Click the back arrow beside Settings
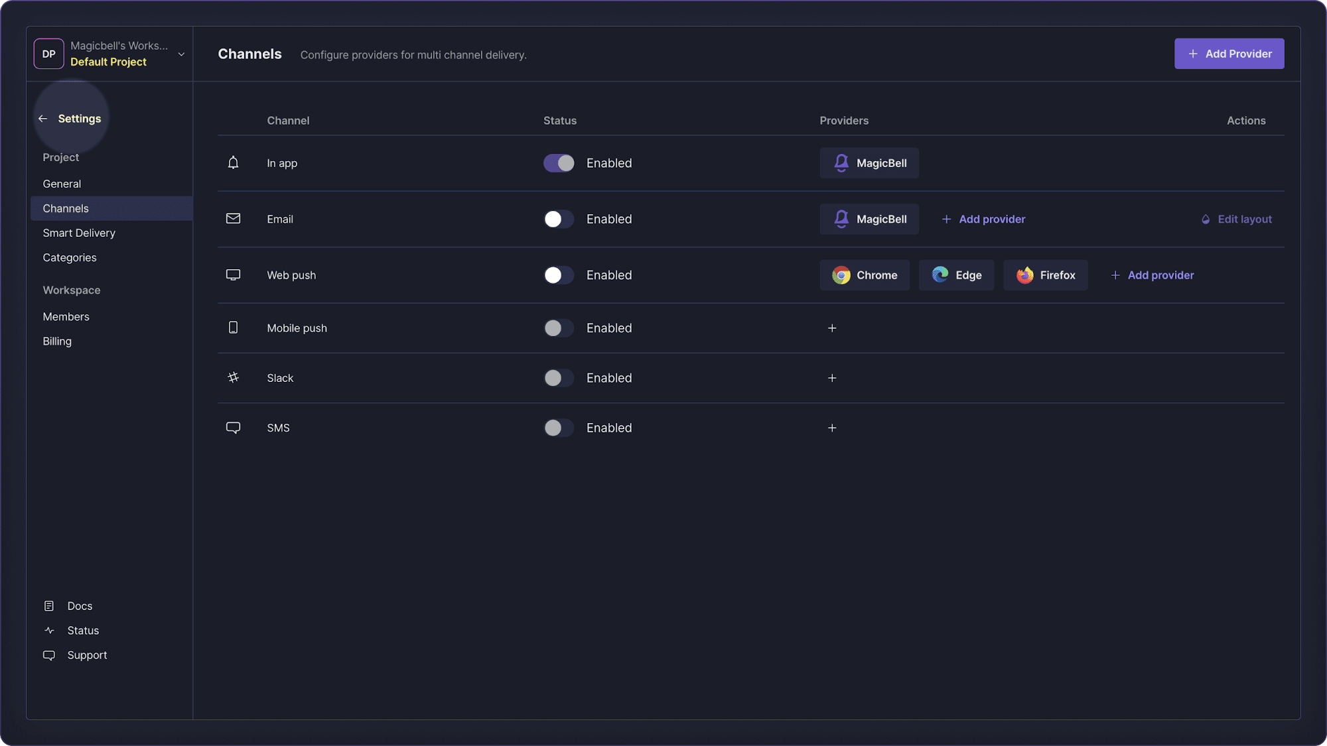This screenshot has width=1327, height=746. point(43,119)
